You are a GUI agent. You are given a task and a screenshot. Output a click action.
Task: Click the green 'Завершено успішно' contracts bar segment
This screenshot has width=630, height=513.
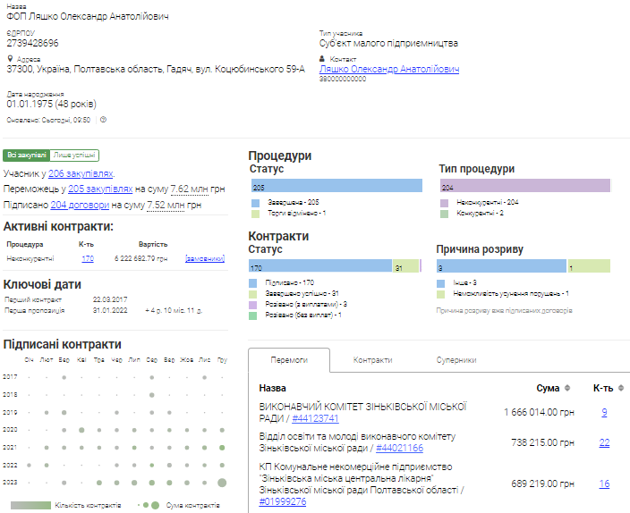[x=404, y=266]
